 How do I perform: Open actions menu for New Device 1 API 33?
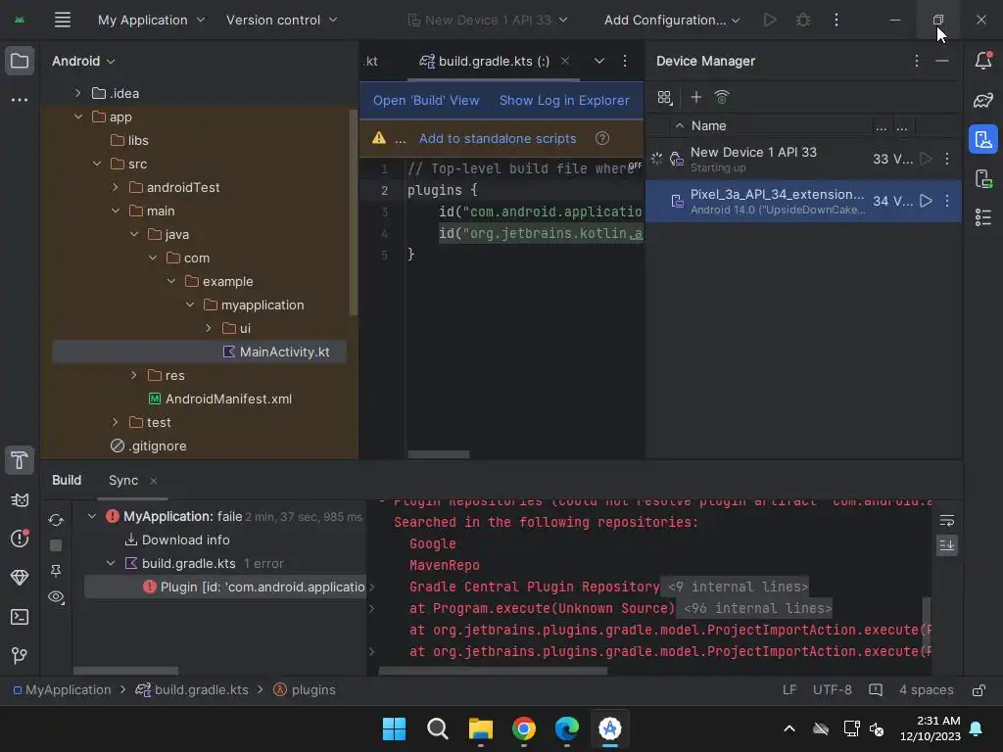[947, 159]
